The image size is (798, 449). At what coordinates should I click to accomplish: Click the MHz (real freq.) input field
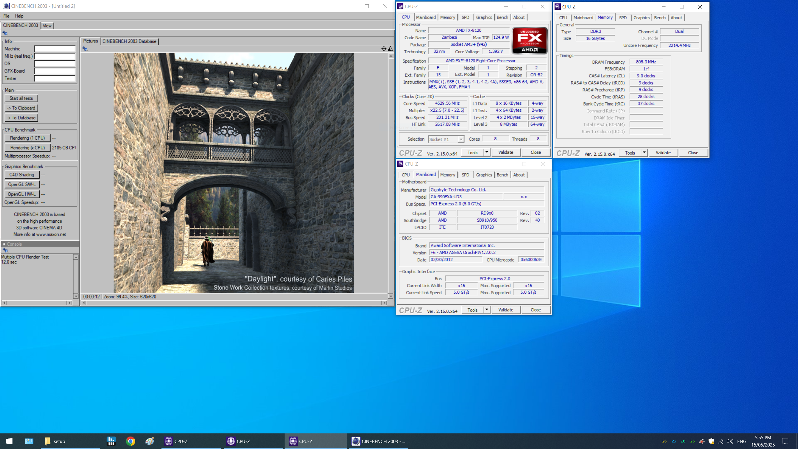(x=55, y=56)
